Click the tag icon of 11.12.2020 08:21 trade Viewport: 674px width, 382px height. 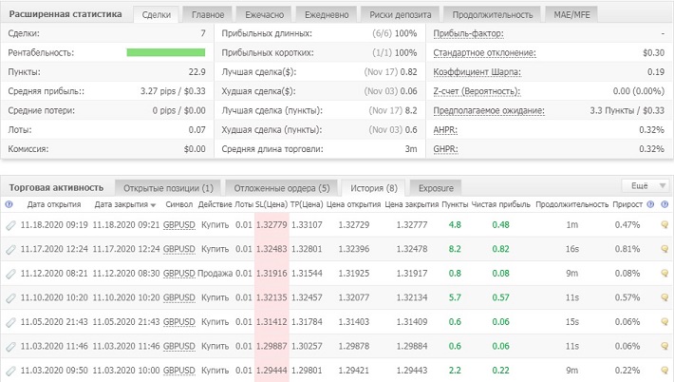[10, 274]
